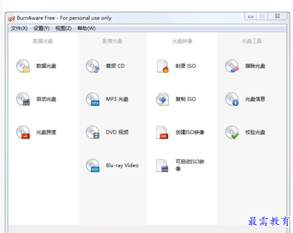Click the 刻录 ISO flame icon

coord(163,66)
